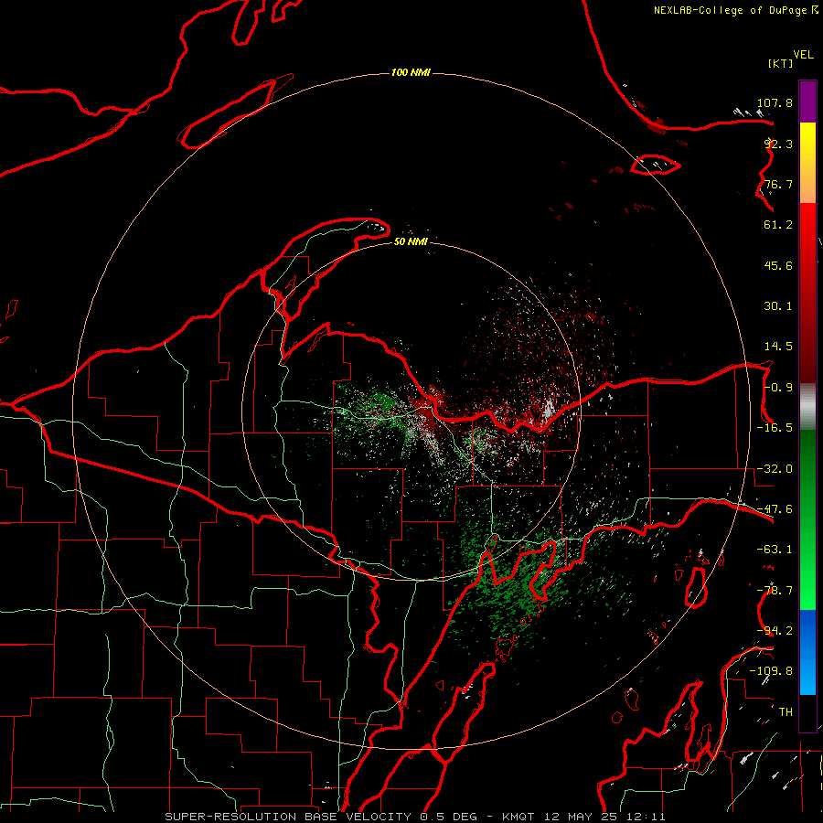This screenshot has height=823, width=823.
Task: Click the Super-Resolution Base Velocity caption text
Action: 415,817
